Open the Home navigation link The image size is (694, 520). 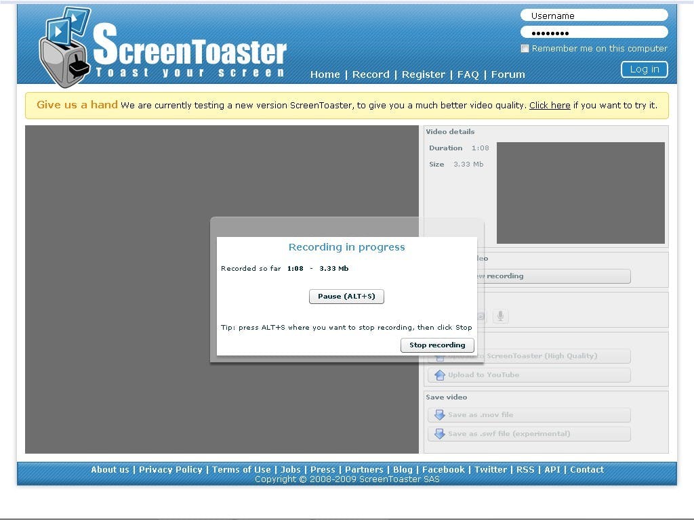(325, 74)
